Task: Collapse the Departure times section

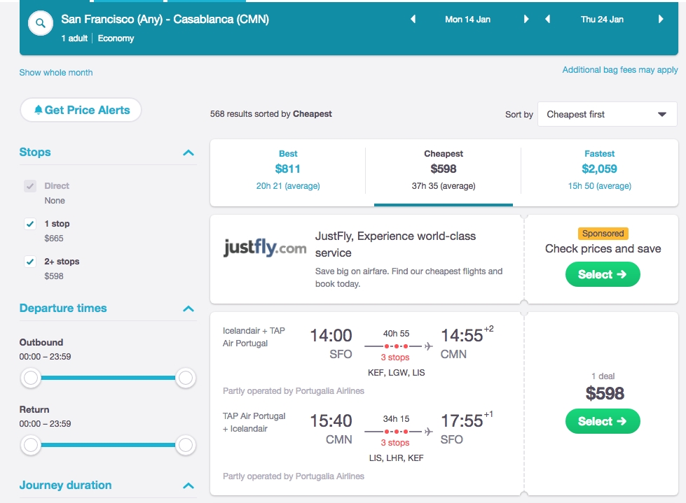Action: 188,309
